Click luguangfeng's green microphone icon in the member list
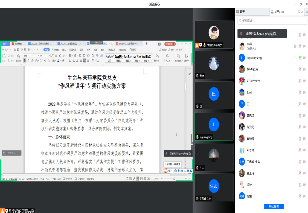 pos(300,58)
